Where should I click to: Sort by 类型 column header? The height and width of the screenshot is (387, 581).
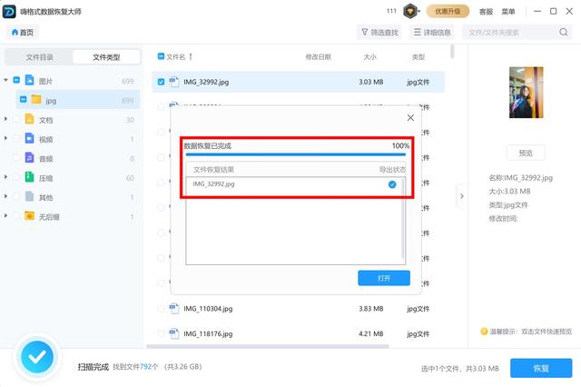click(x=419, y=56)
